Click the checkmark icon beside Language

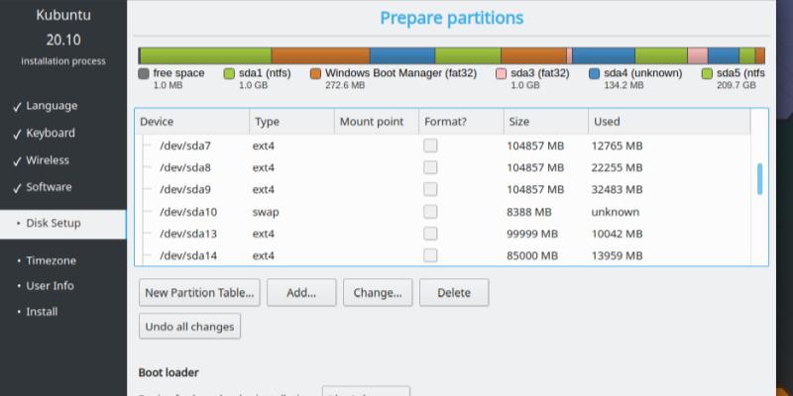17,106
